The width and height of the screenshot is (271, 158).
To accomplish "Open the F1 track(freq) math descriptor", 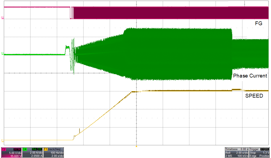I will click(x=54, y=153).
